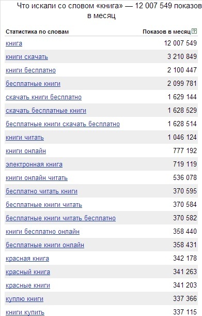Click «бесплатно читать книги» link
Image resolution: width=202 pixels, height=316 pixels.
[41, 191]
